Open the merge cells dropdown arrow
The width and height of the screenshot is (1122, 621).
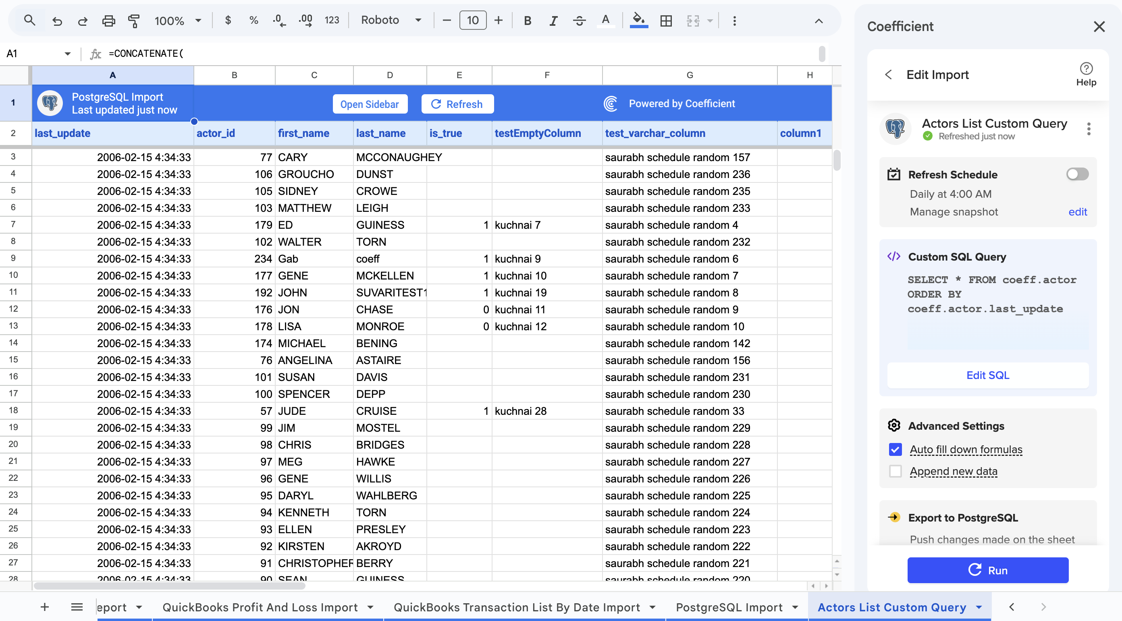pyautogui.click(x=710, y=21)
